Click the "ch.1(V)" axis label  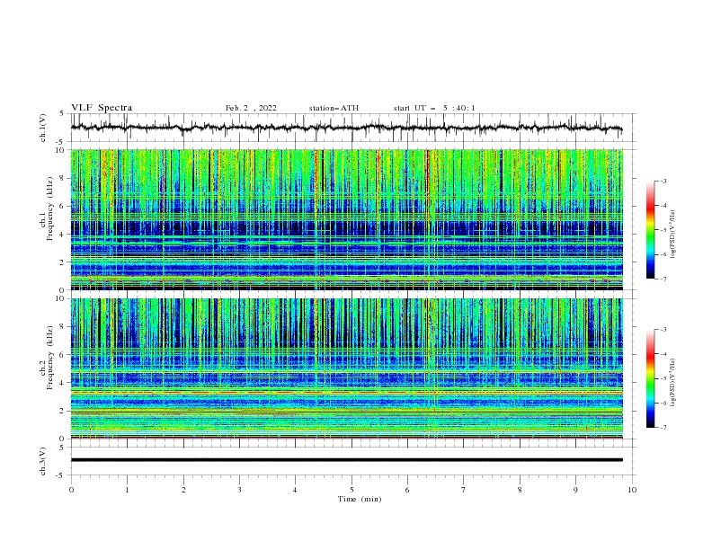[x=43, y=128]
